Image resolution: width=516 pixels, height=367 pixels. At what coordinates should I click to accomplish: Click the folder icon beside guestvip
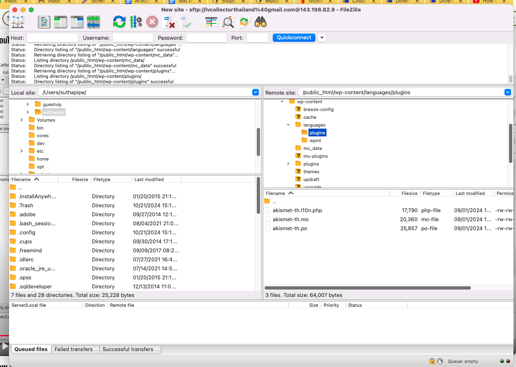pyautogui.click(x=38, y=104)
